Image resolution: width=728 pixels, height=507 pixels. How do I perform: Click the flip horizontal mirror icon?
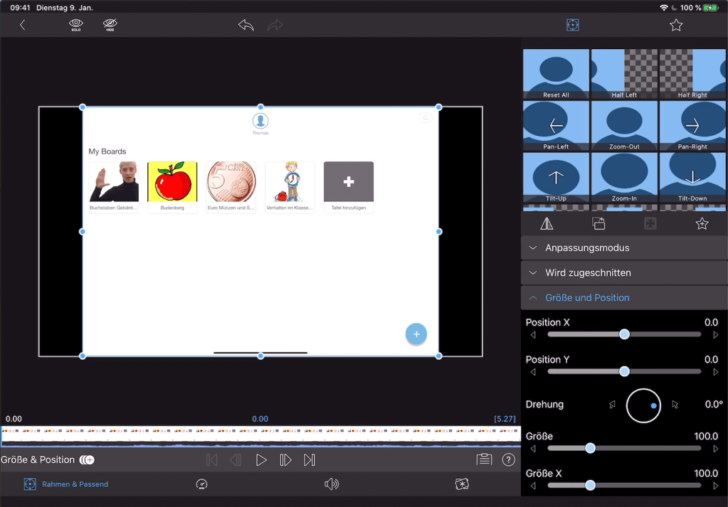click(547, 223)
